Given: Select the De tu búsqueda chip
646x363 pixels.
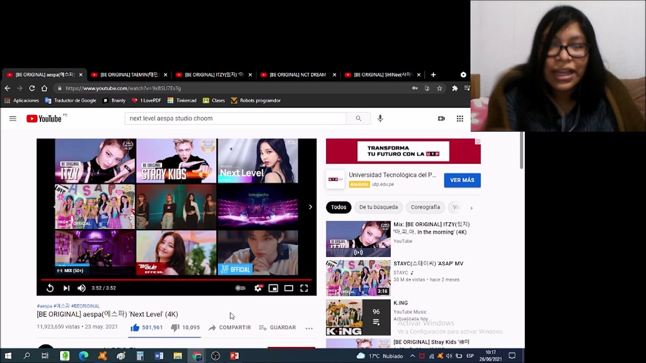Looking at the screenshot, I should point(379,207).
